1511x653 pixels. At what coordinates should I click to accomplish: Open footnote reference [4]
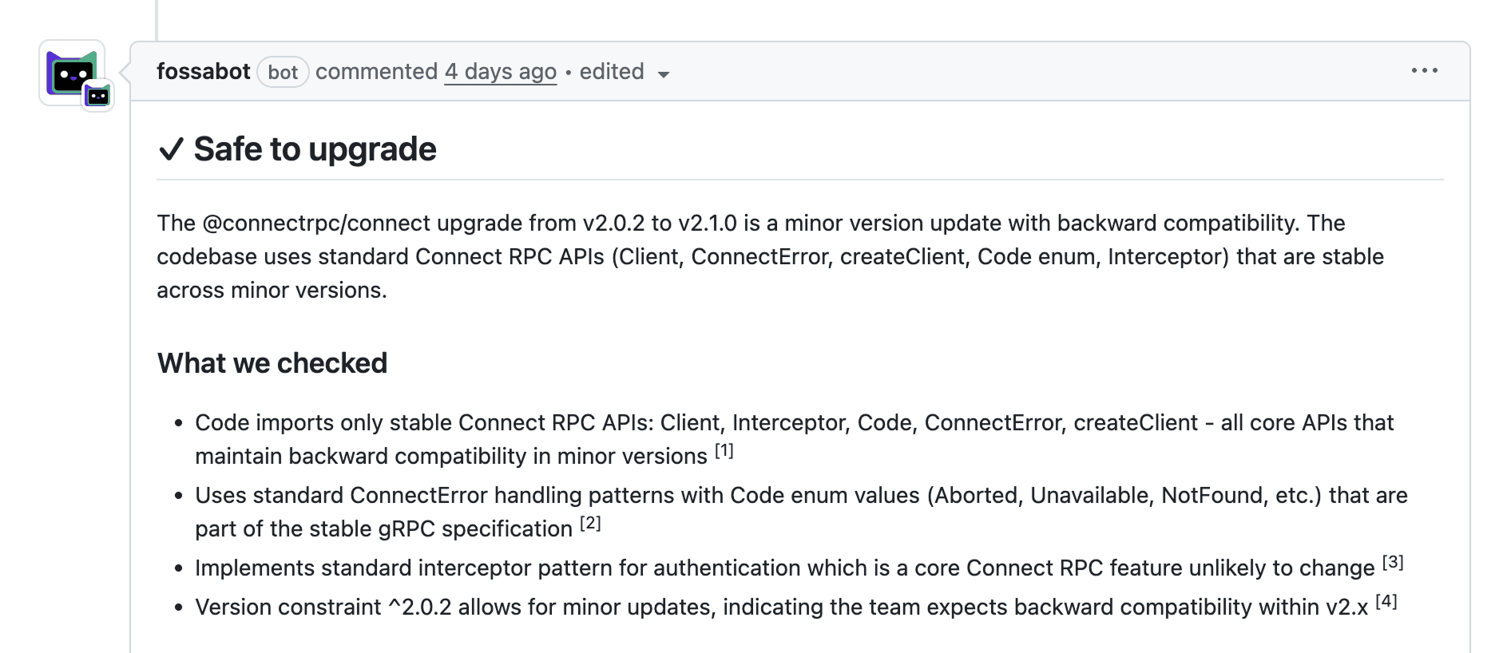[1386, 601]
